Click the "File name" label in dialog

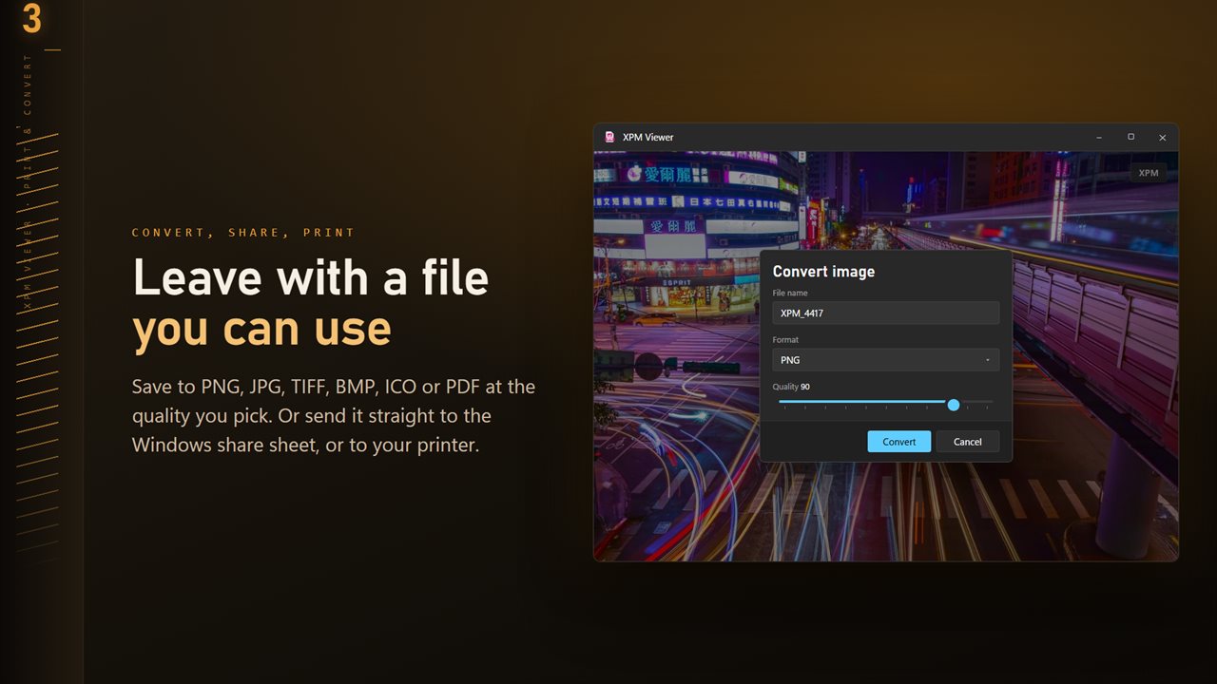point(790,293)
